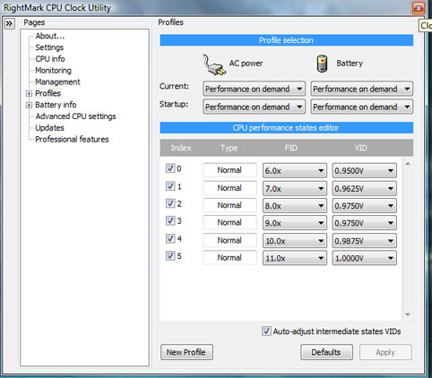Image resolution: width=432 pixels, height=378 pixels.
Task: Open Current AC power profile dropdown
Action: (x=254, y=89)
